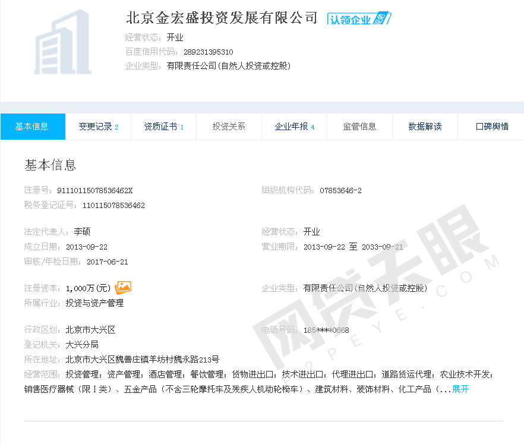Screen dimensions: 524x444
Task: Open the 资质证书 tab
Action: (x=163, y=127)
